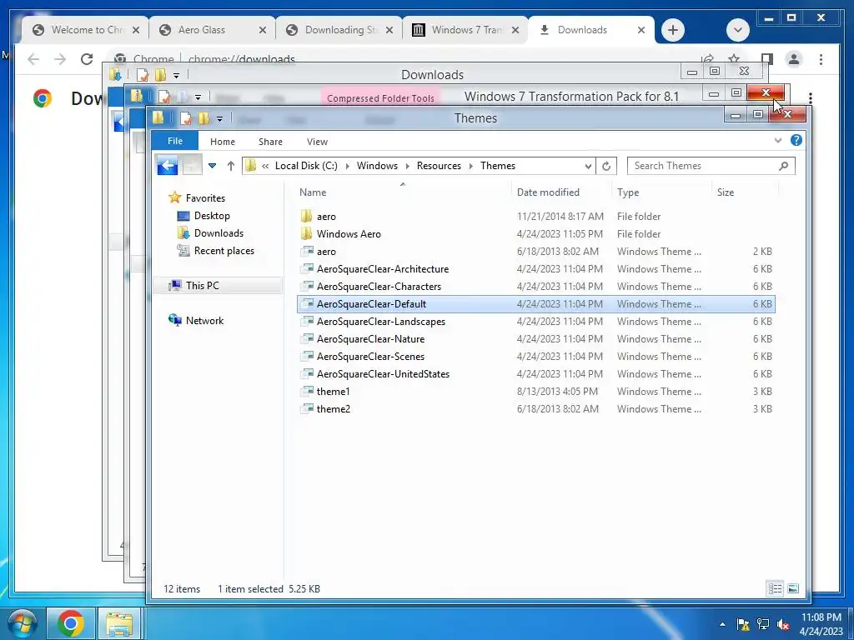Screen dimensions: 854x640
Task: Select the Windows Aero folder icon
Action: (307, 233)
